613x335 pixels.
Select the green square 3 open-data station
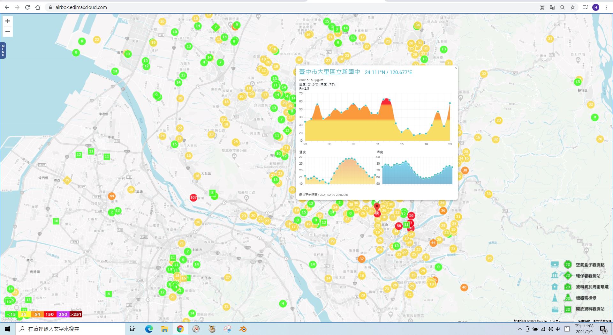pos(337,29)
